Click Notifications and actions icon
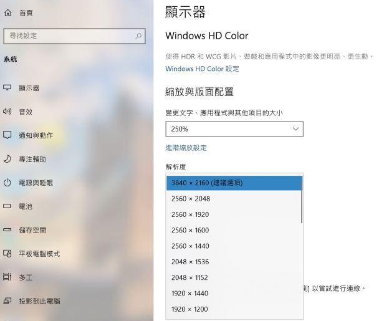384x321 pixels. click(7, 135)
